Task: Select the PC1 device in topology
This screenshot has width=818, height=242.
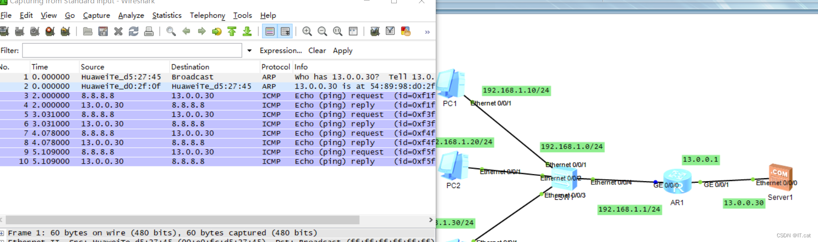Action: pos(451,83)
